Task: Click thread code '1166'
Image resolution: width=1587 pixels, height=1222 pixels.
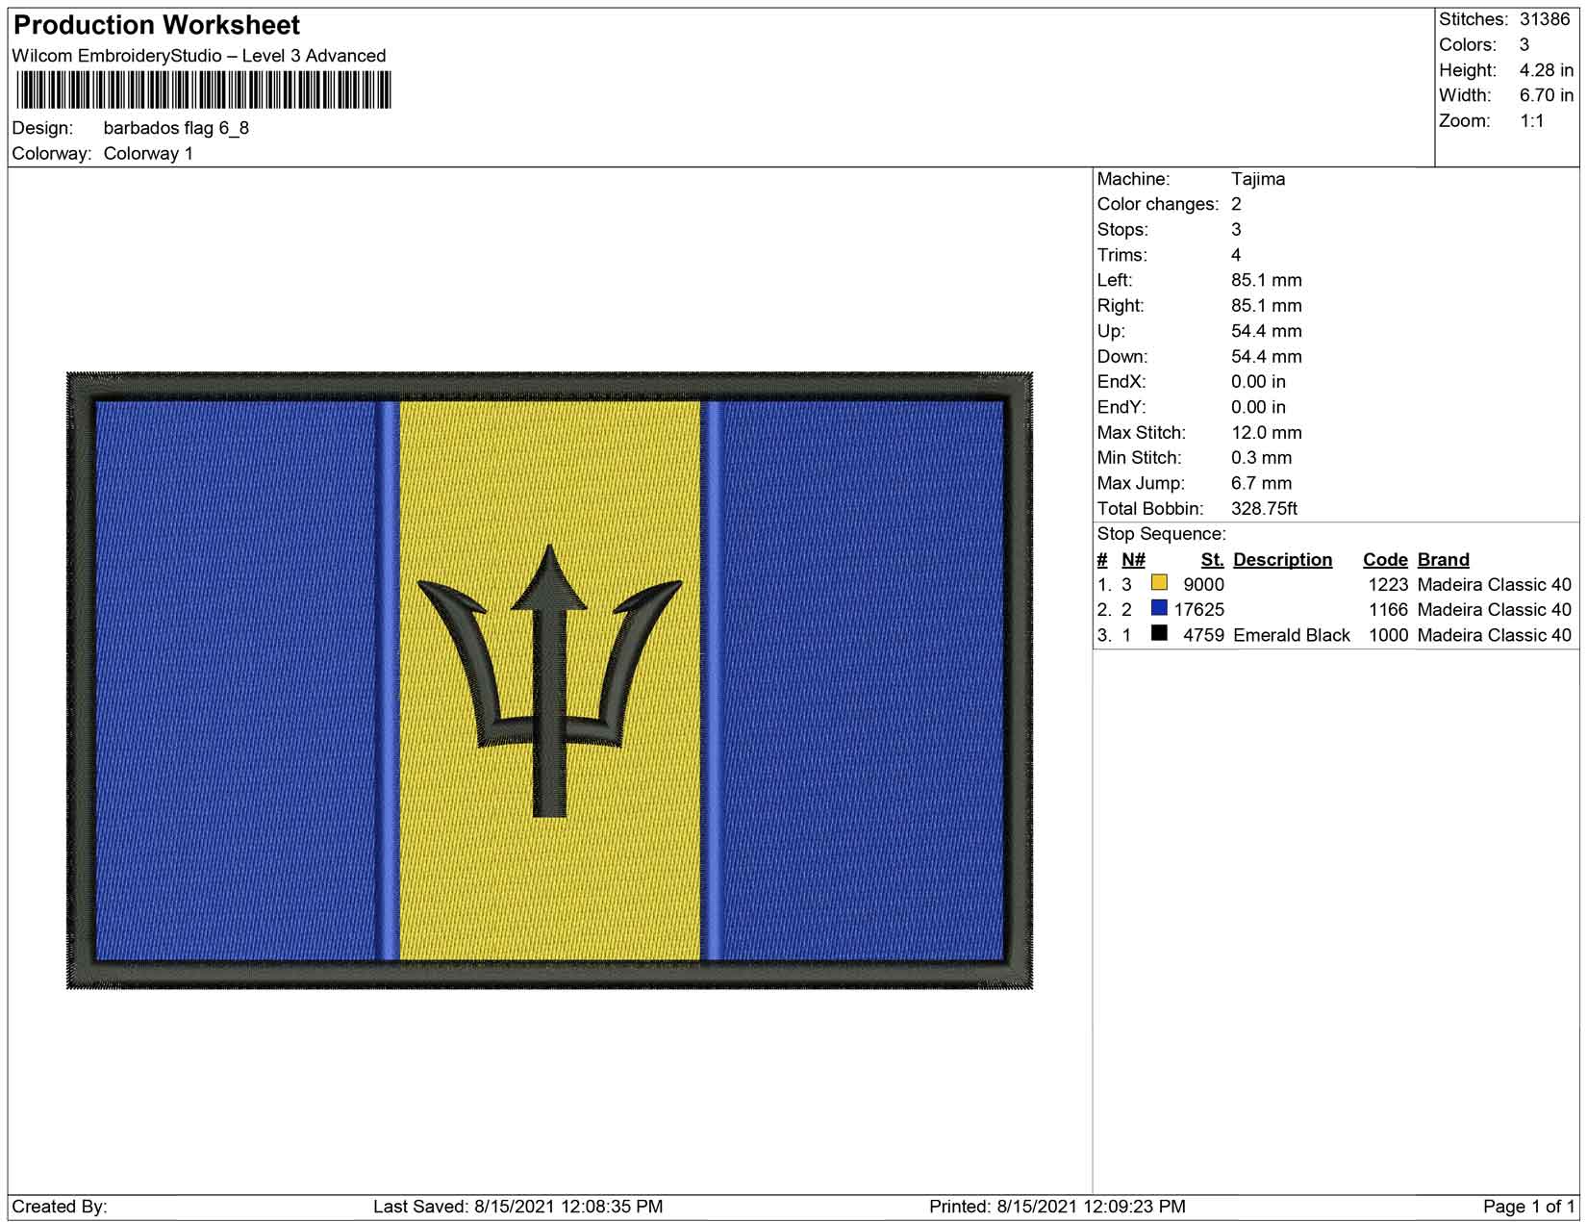Action: pyautogui.click(x=1388, y=610)
